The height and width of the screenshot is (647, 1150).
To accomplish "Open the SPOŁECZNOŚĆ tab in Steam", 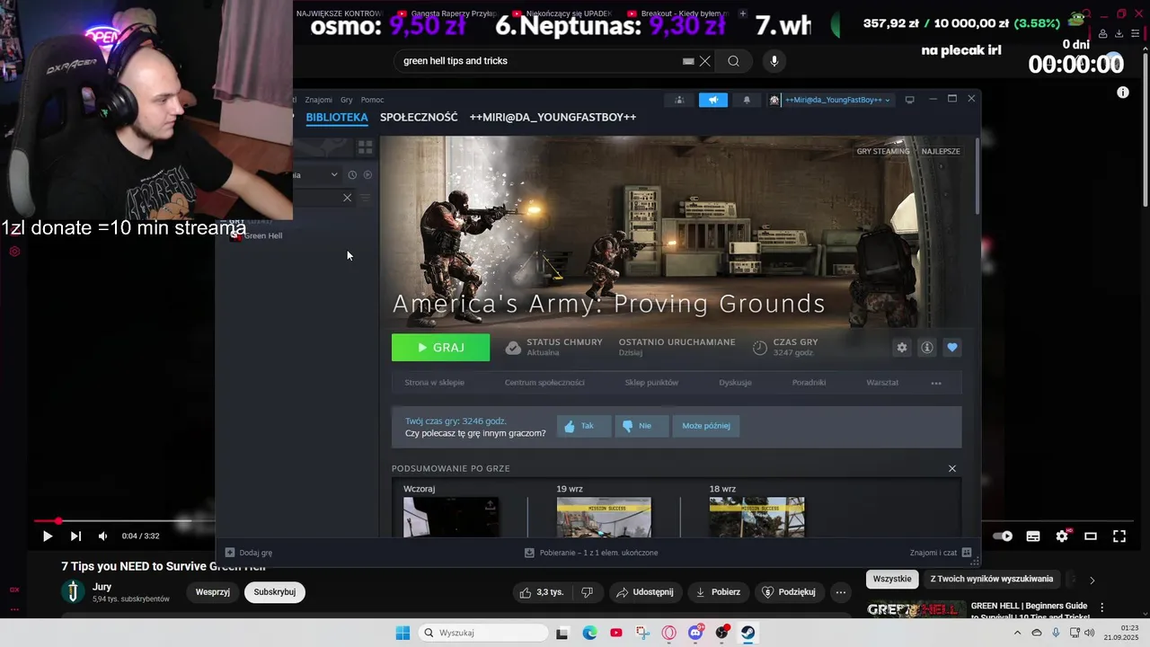I will click(419, 118).
